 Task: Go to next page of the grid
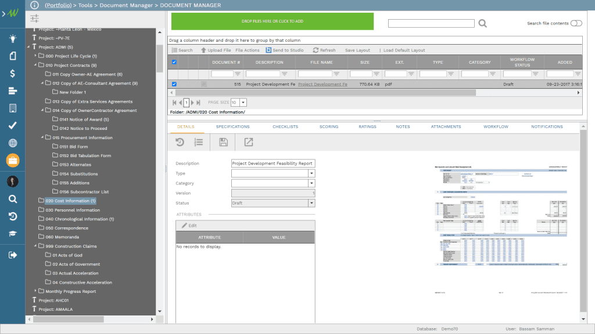192,103
